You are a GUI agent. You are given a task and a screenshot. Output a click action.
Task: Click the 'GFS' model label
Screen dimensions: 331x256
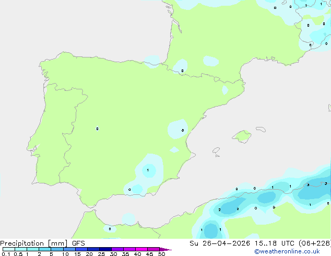point(78,243)
